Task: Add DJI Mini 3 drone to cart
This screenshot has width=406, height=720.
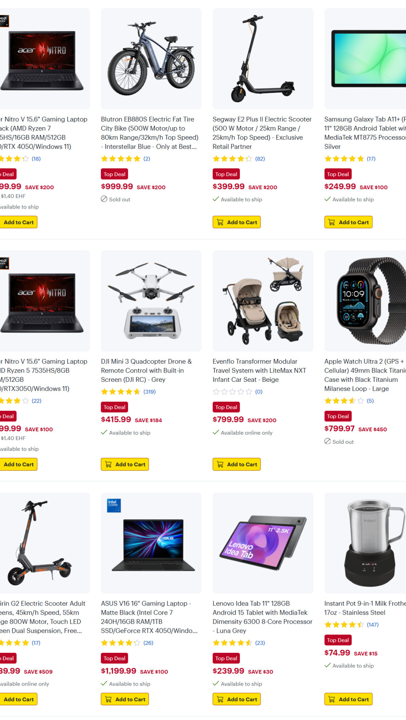Action: (x=125, y=464)
